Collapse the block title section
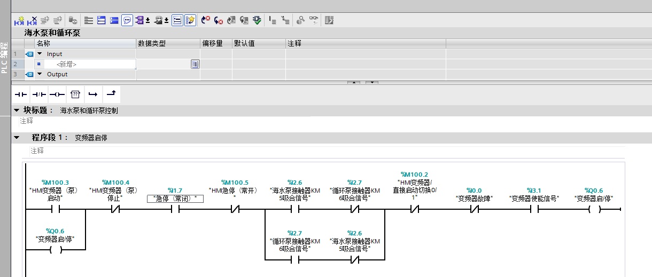652x277 pixels. point(17,110)
